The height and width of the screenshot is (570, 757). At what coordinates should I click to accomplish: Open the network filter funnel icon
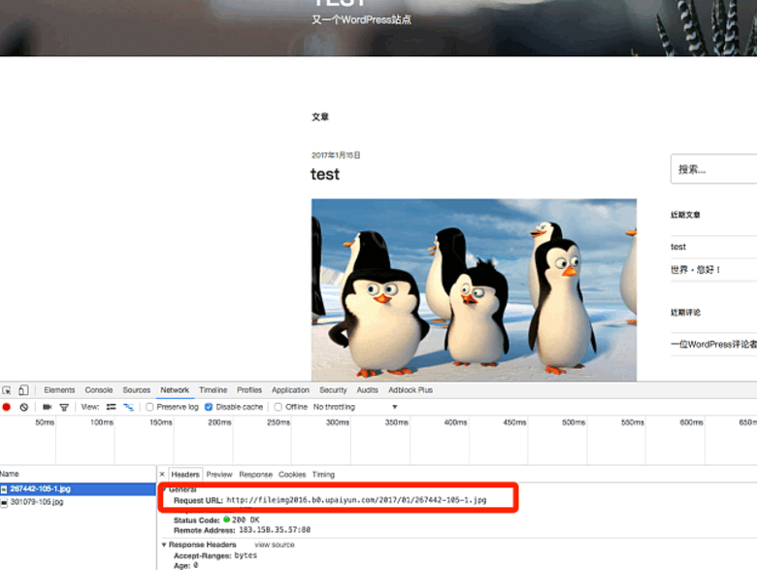[x=64, y=407]
